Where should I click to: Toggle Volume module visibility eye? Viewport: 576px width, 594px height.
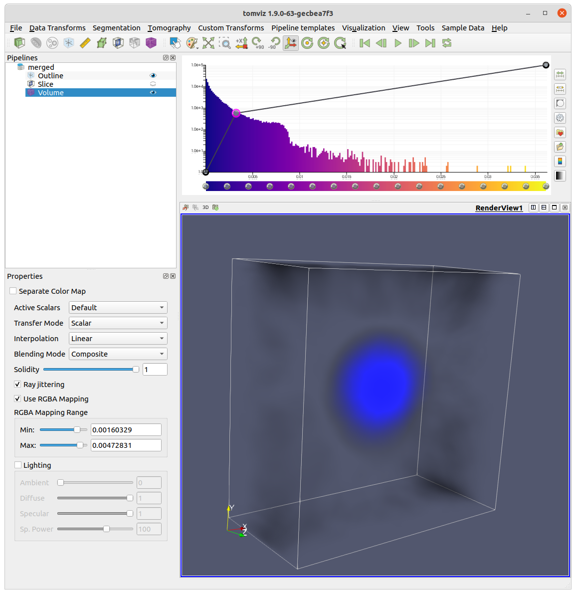pyautogui.click(x=153, y=92)
